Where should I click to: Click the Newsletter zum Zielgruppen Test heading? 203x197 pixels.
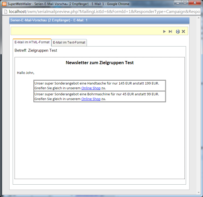(x=100, y=63)
